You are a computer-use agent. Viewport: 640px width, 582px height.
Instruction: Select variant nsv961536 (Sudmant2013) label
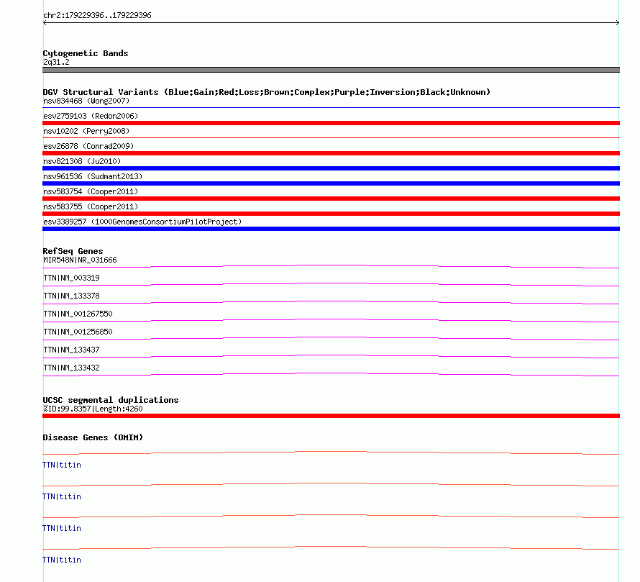[x=93, y=176]
